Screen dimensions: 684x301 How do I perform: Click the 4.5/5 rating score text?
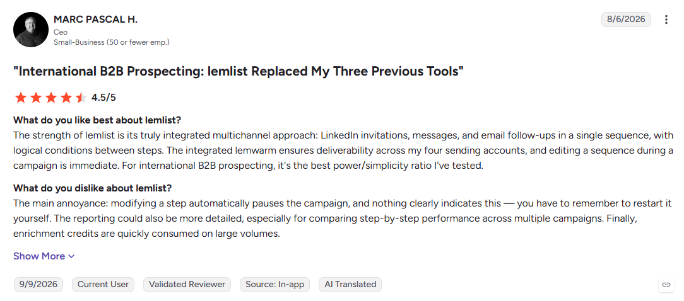click(x=104, y=98)
